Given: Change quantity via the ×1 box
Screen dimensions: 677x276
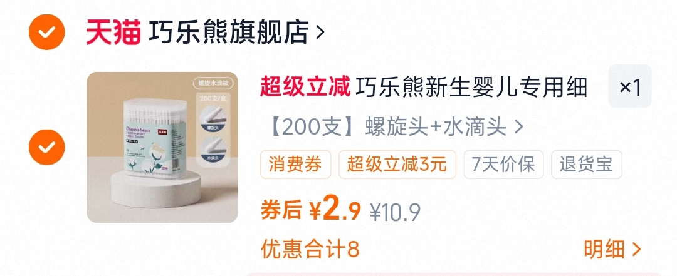Looking at the screenshot, I should click(x=630, y=86).
